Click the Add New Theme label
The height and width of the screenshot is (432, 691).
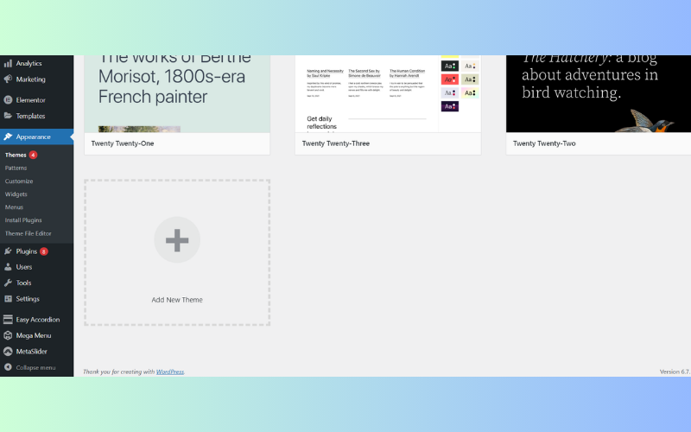pos(177,300)
